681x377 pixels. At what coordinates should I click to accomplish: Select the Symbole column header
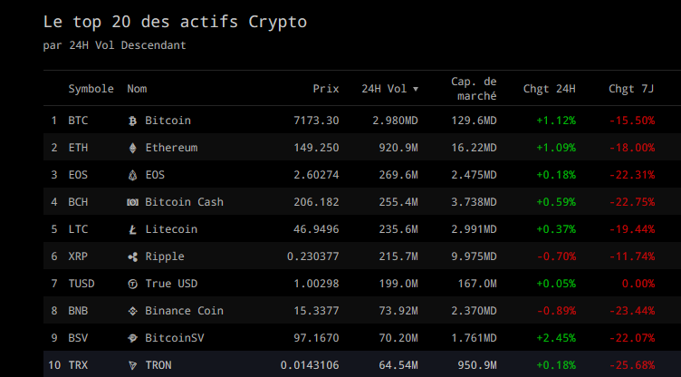(x=91, y=89)
